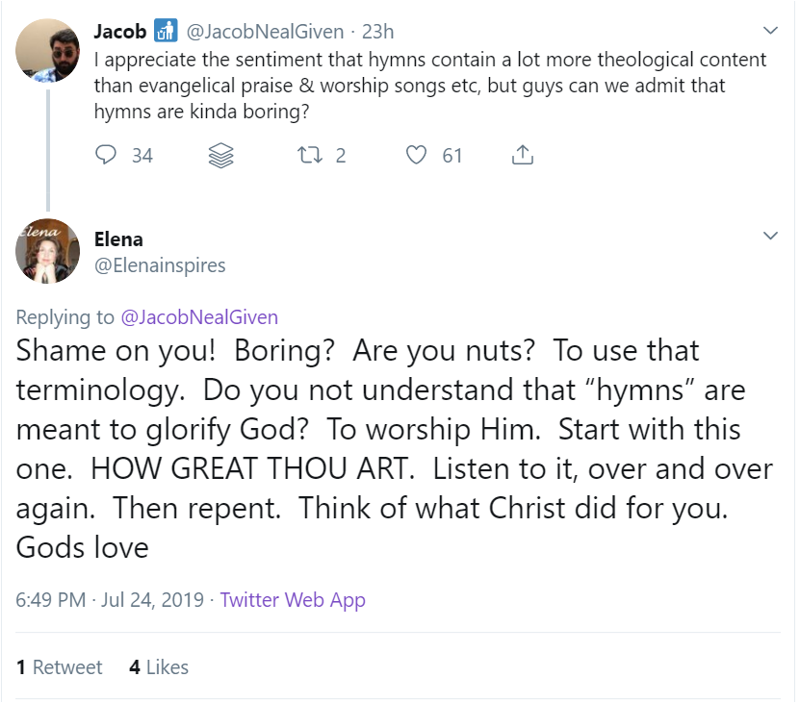800x703 pixels.
Task: Open the @Elenainspires handle
Action: pyautogui.click(x=160, y=264)
